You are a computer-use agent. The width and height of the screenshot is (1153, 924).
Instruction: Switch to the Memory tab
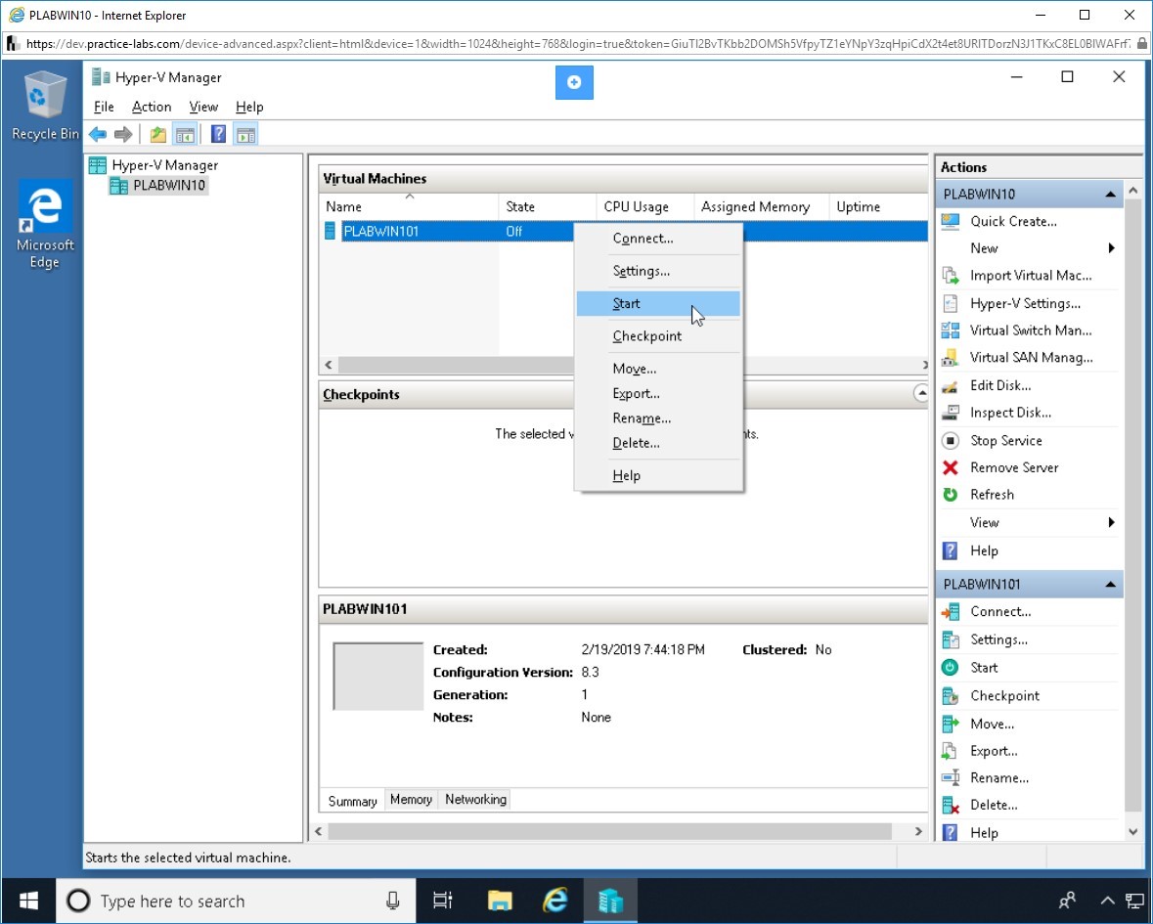pos(411,800)
